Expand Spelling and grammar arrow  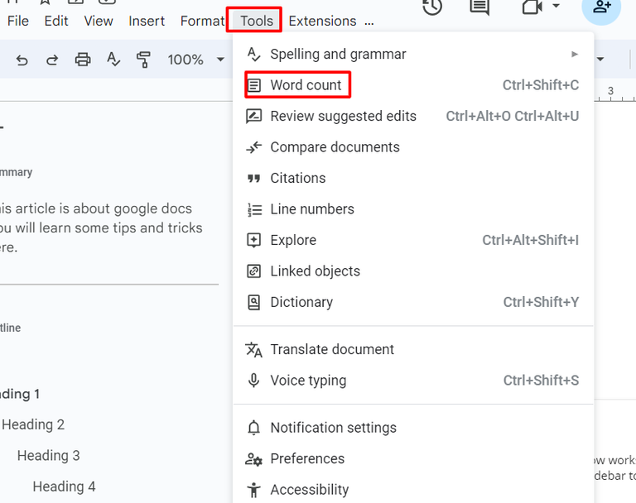[575, 54]
